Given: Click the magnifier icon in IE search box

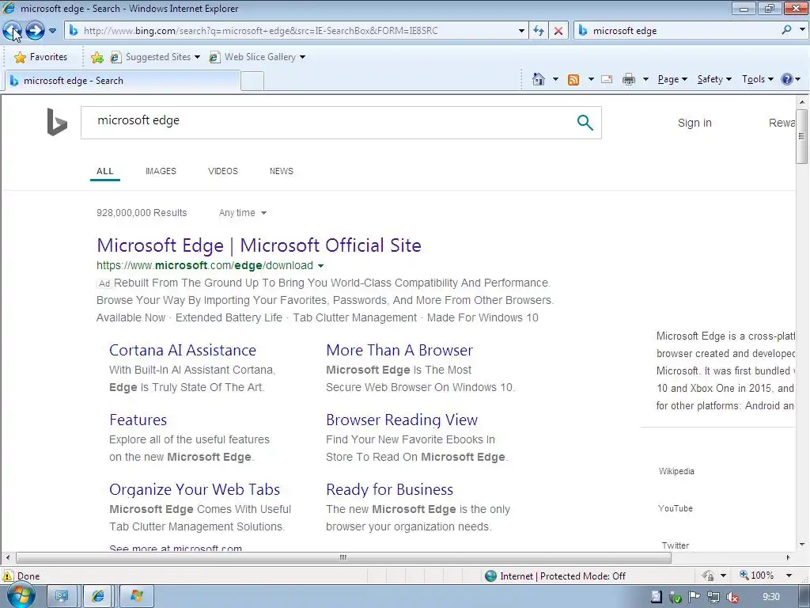Looking at the screenshot, I should click(787, 30).
